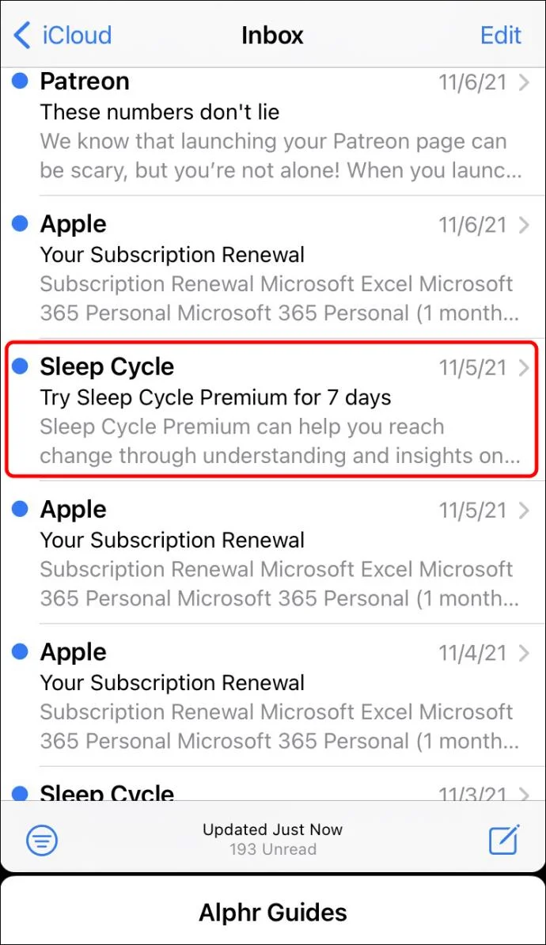Tap the Alphr Guides bar
The width and height of the screenshot is (546, 945).
[273, 912]
